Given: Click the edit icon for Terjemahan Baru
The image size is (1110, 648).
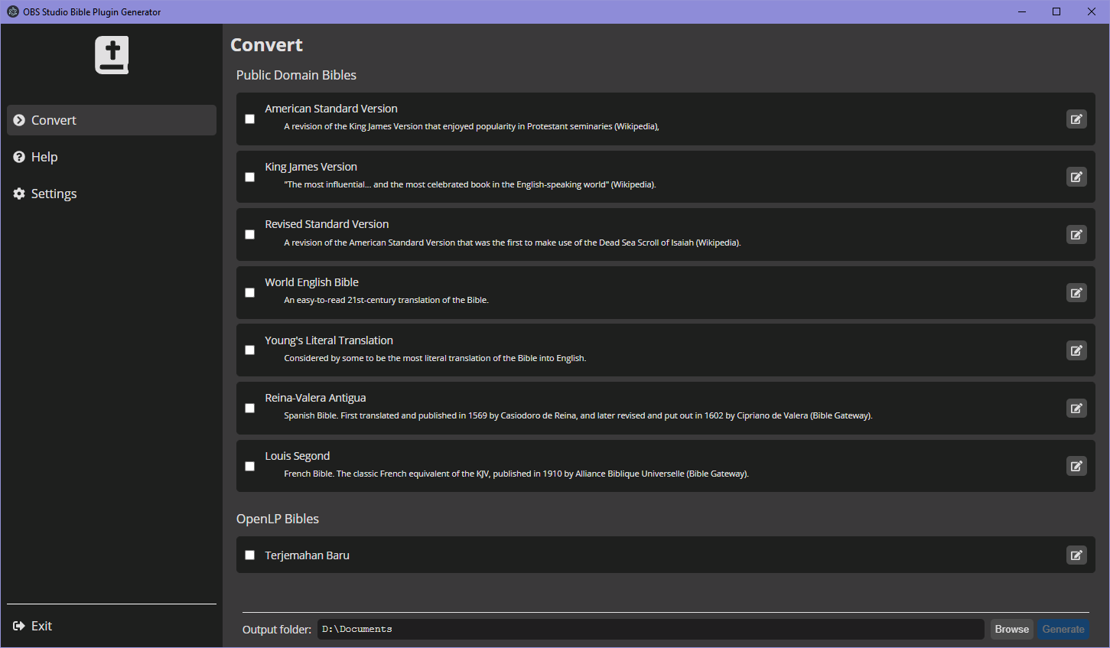Looking at the screenshot, I should point(1076,555).
